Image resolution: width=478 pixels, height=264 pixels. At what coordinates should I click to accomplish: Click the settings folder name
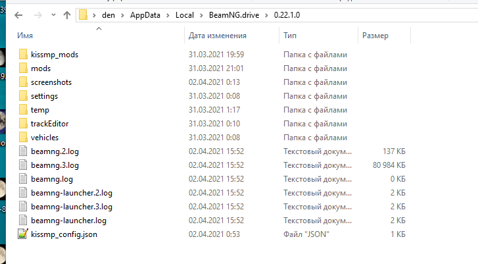44,96
